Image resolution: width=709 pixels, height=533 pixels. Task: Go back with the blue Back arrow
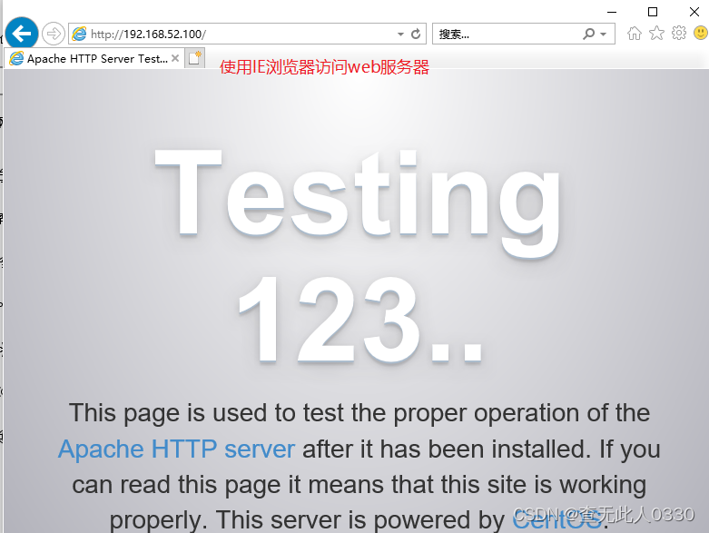click(x=21, y=33)
